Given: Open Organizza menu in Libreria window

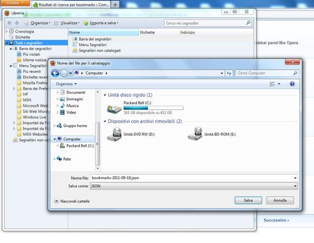Looking at the screenshot, I should click(x=37, y=23).
